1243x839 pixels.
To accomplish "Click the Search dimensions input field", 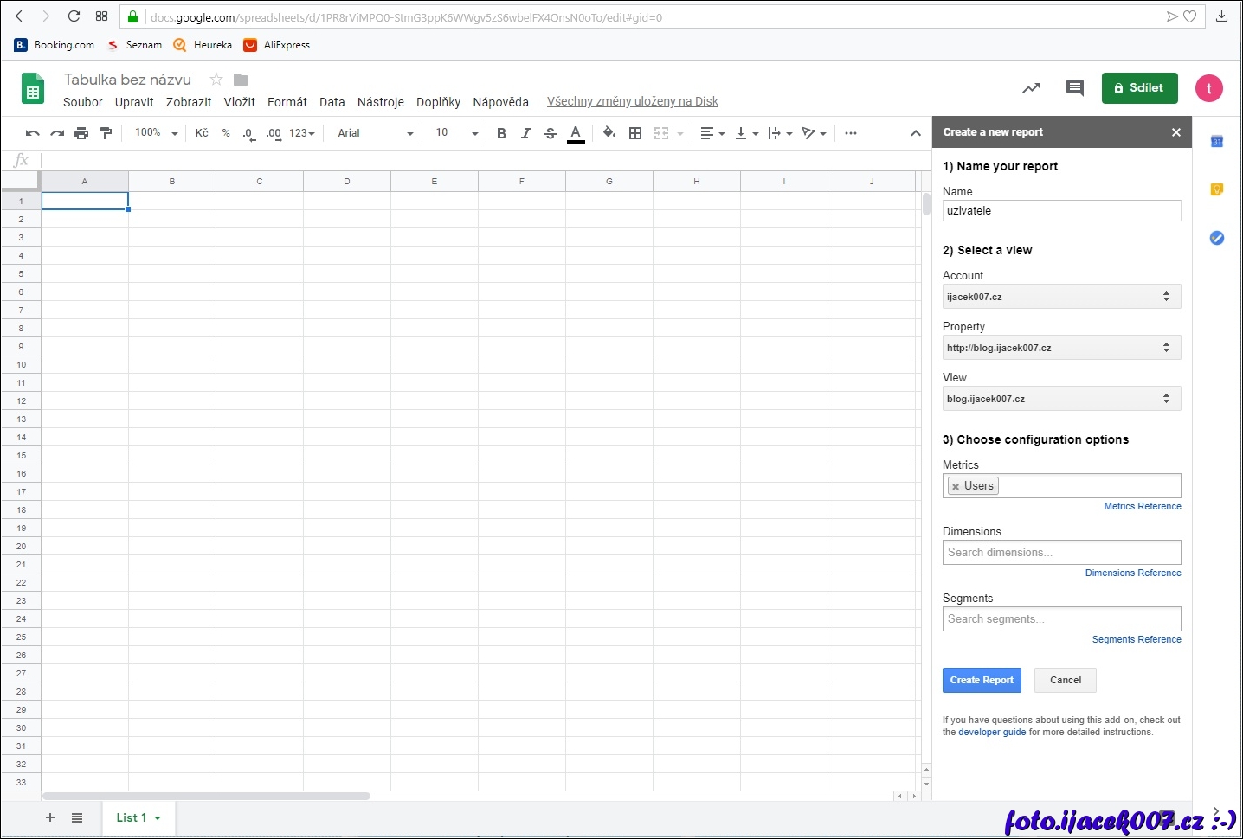I will (x=1061, y=553).
